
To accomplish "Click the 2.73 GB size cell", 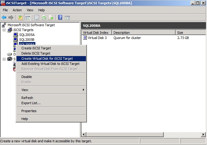I will tap(183, 38).
